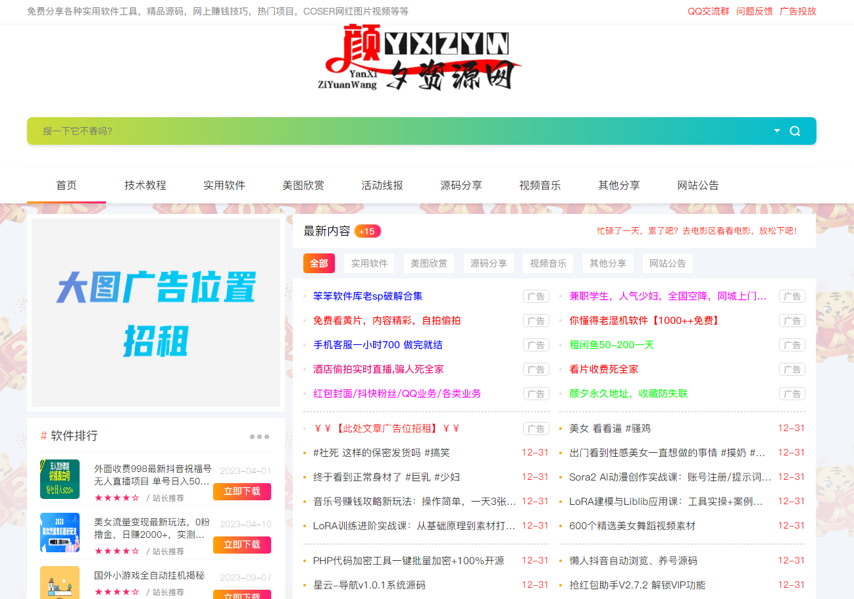The width and height of the screenshot is (854, 599).
Task: Click the 广告 tag on the first ad entry
Action: (536, 296)
